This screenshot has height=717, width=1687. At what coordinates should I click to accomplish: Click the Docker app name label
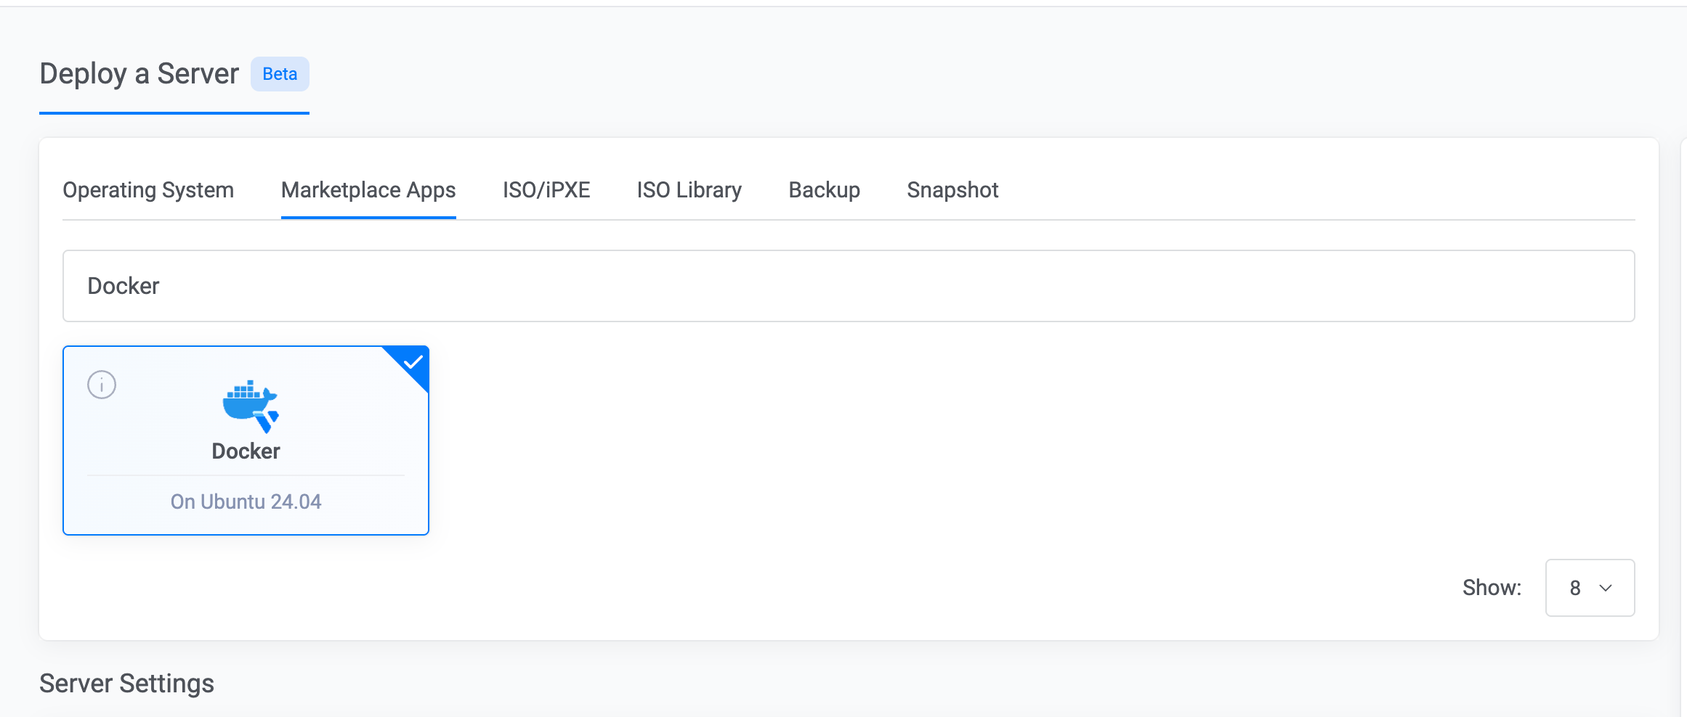point(246,451)
